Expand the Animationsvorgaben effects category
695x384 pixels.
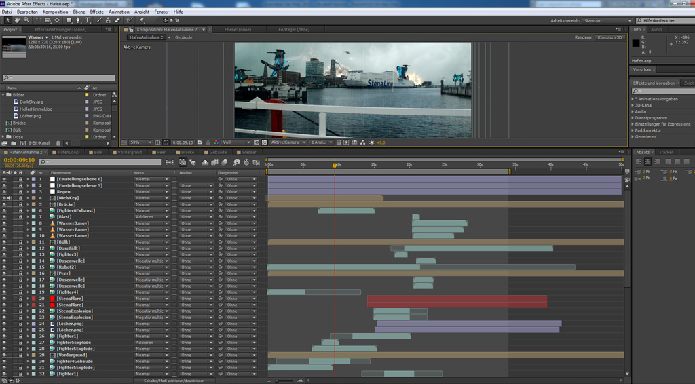(x=633, y=99)
